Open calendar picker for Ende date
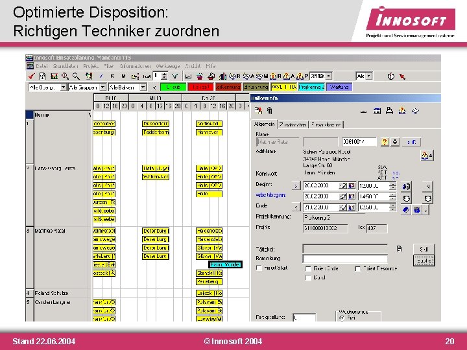Screen dimensions: 467x350 (352, 207)
